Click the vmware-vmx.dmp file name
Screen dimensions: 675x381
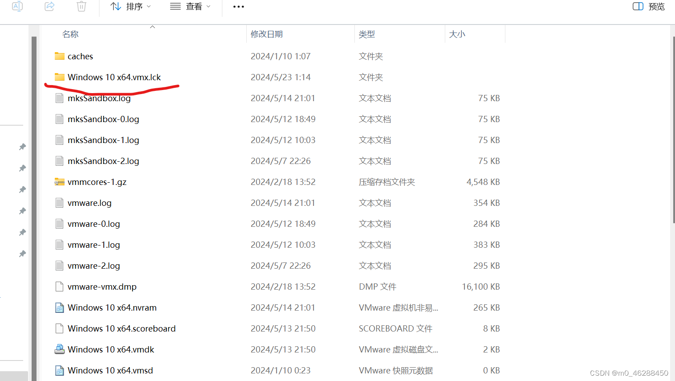[x=102, y=287]
